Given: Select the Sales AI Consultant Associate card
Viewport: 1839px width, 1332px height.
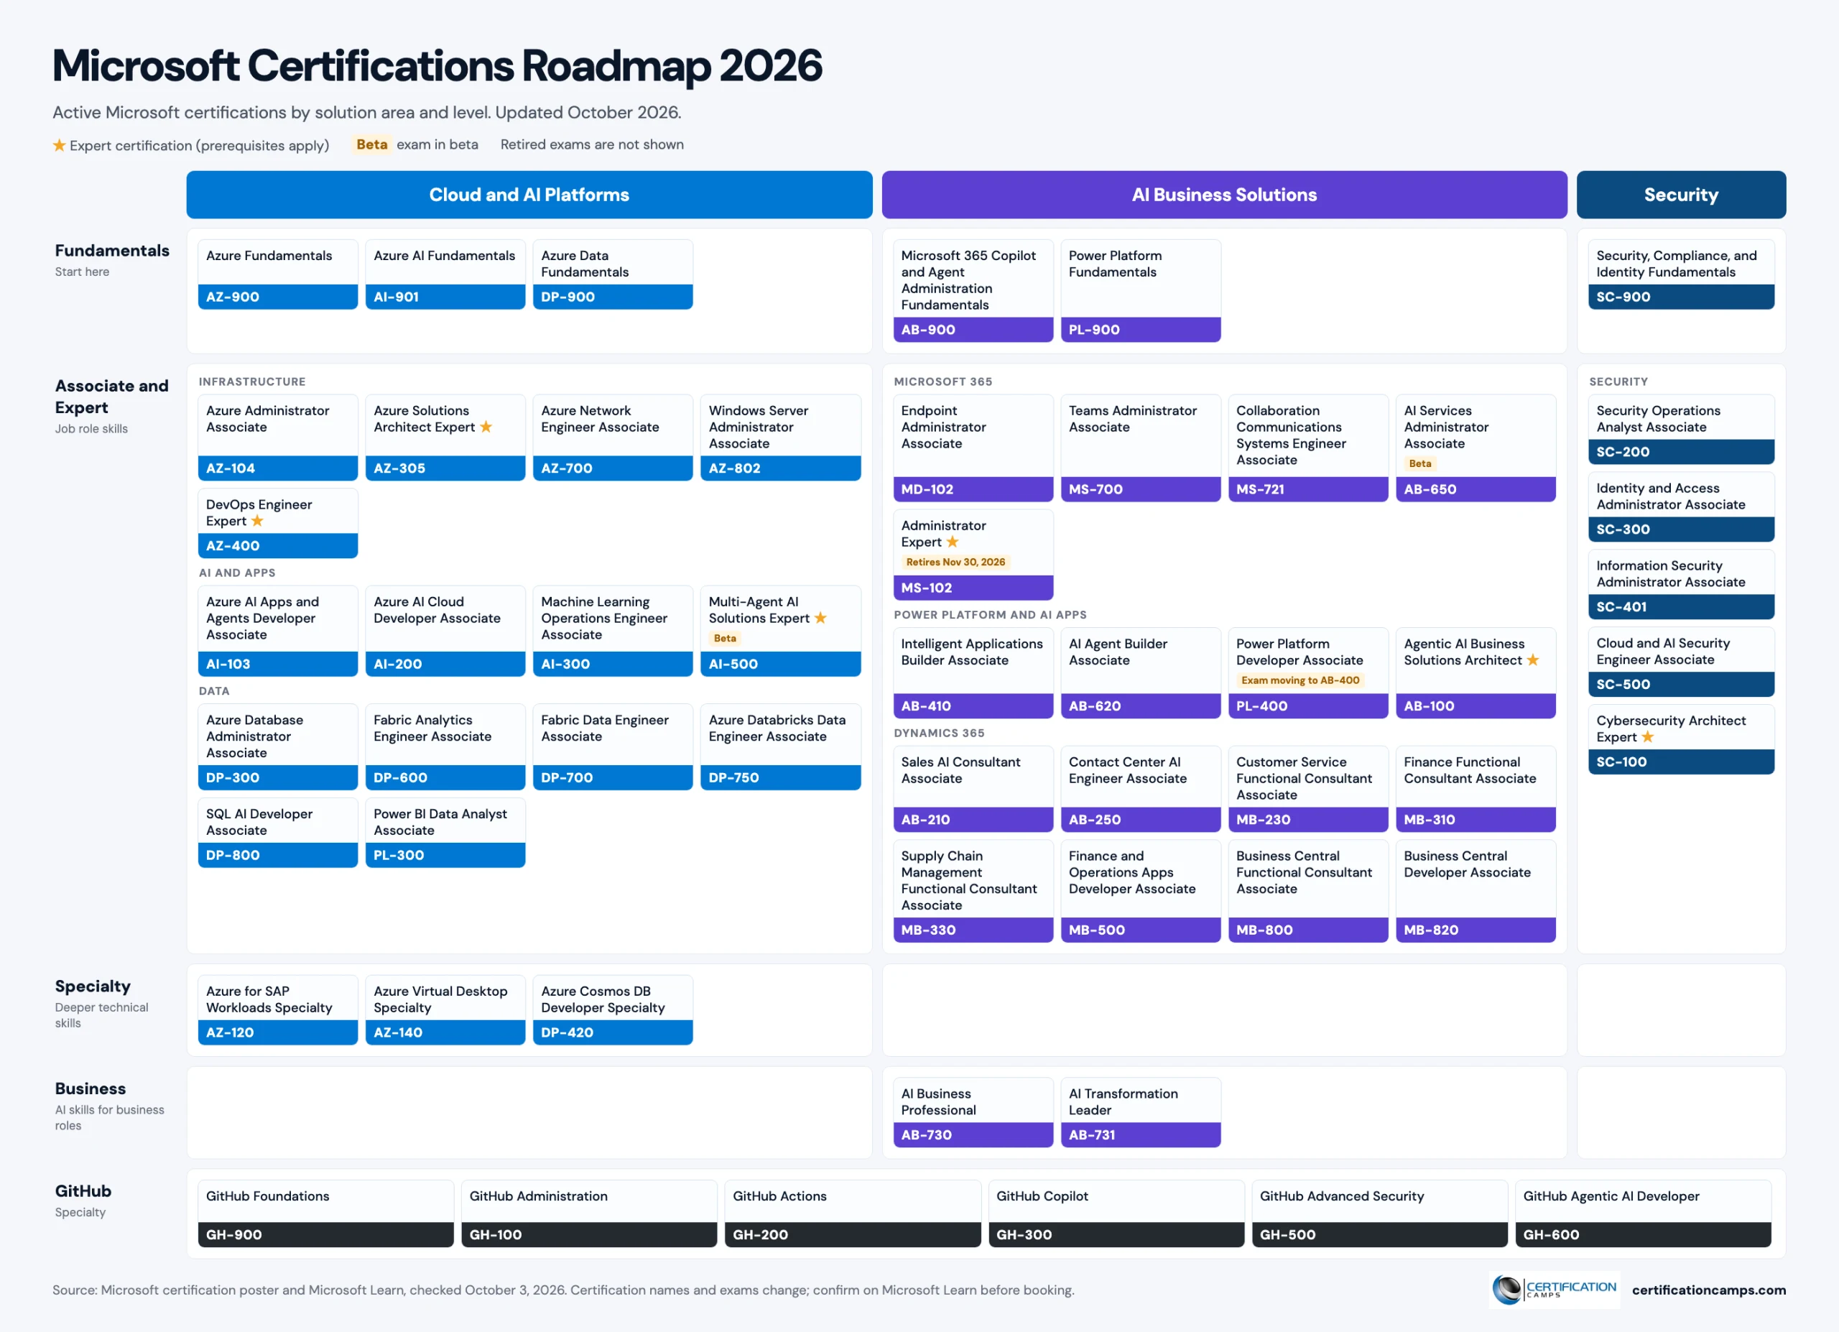Looking at the screenshot, I should (973, 789).
